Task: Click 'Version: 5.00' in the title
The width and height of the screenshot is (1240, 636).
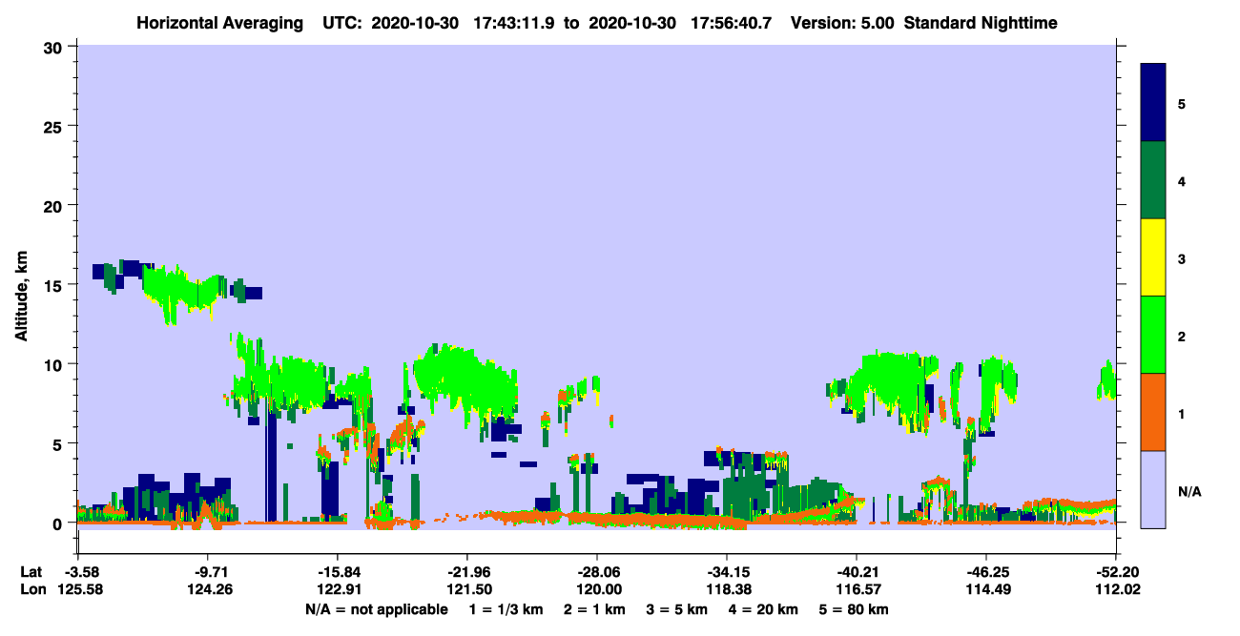Action: point(843,23)
